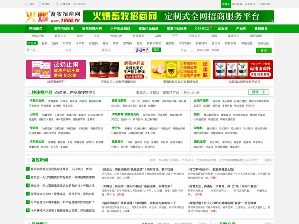Click the magnifier icon beside 快速找产品
The width and height of the screenshot is (299, 224).
coord(29,93)
